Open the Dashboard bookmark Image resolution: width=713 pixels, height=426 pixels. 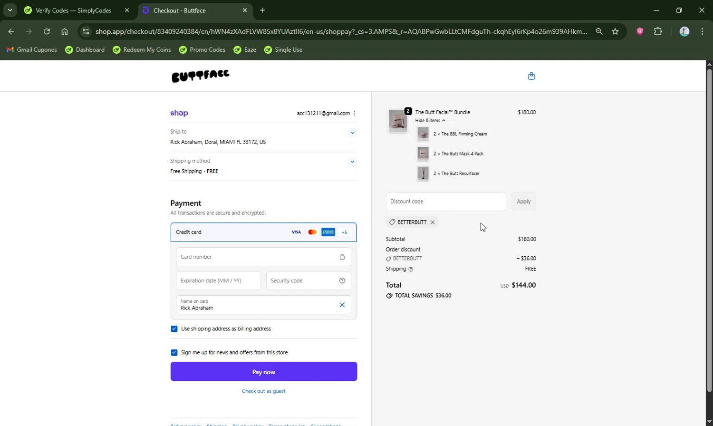click(85, 49)
